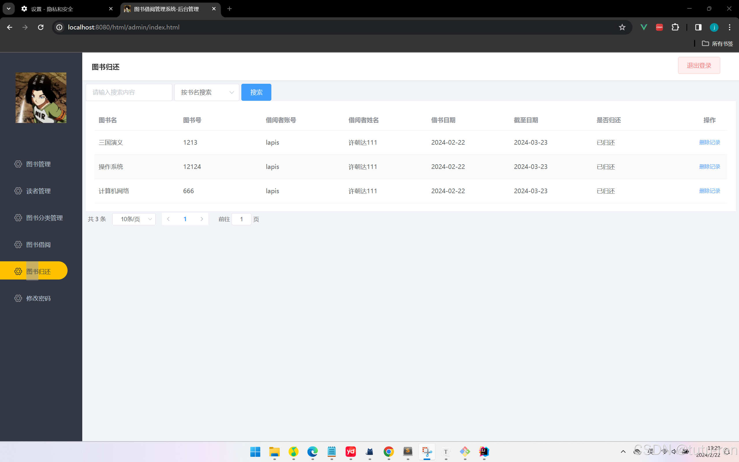Toggle the browser side panel icon
Screen dimensions: 739x462
coord(698,27)
